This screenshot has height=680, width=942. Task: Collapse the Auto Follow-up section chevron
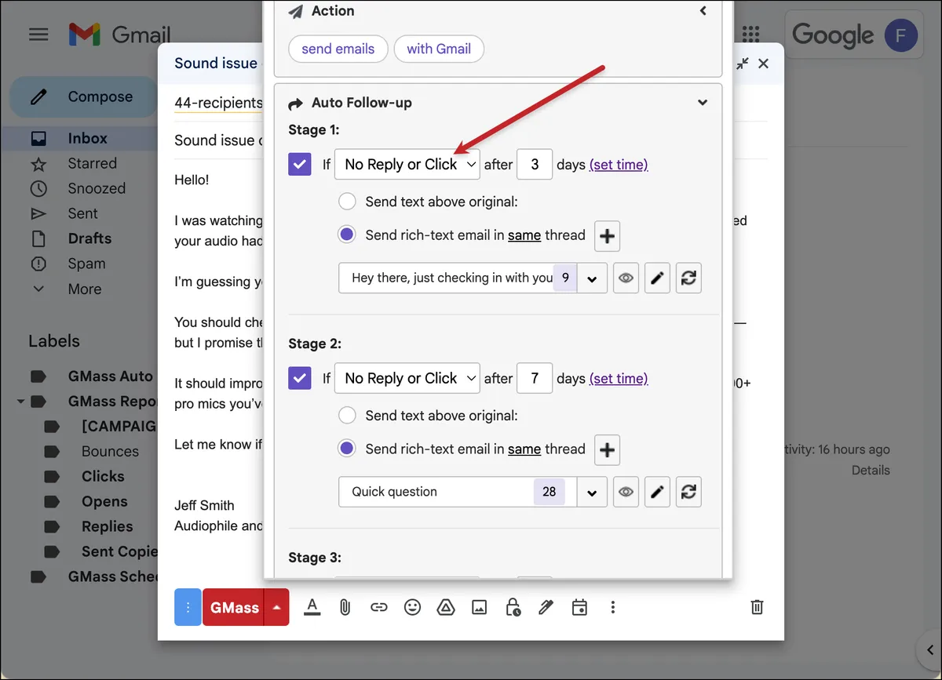(x=703, y=103)
